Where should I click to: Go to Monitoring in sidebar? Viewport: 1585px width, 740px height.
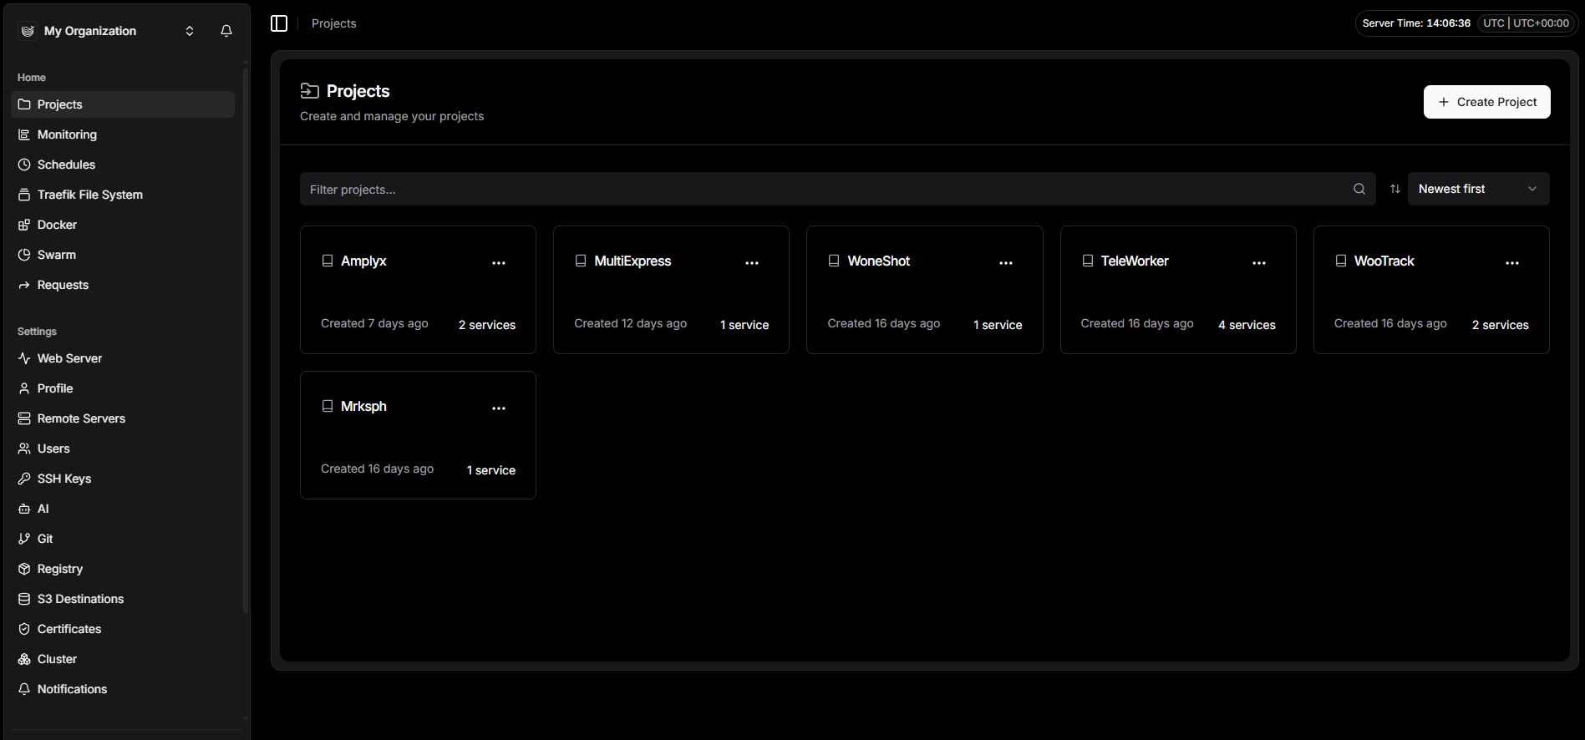[x=67, y=134]
